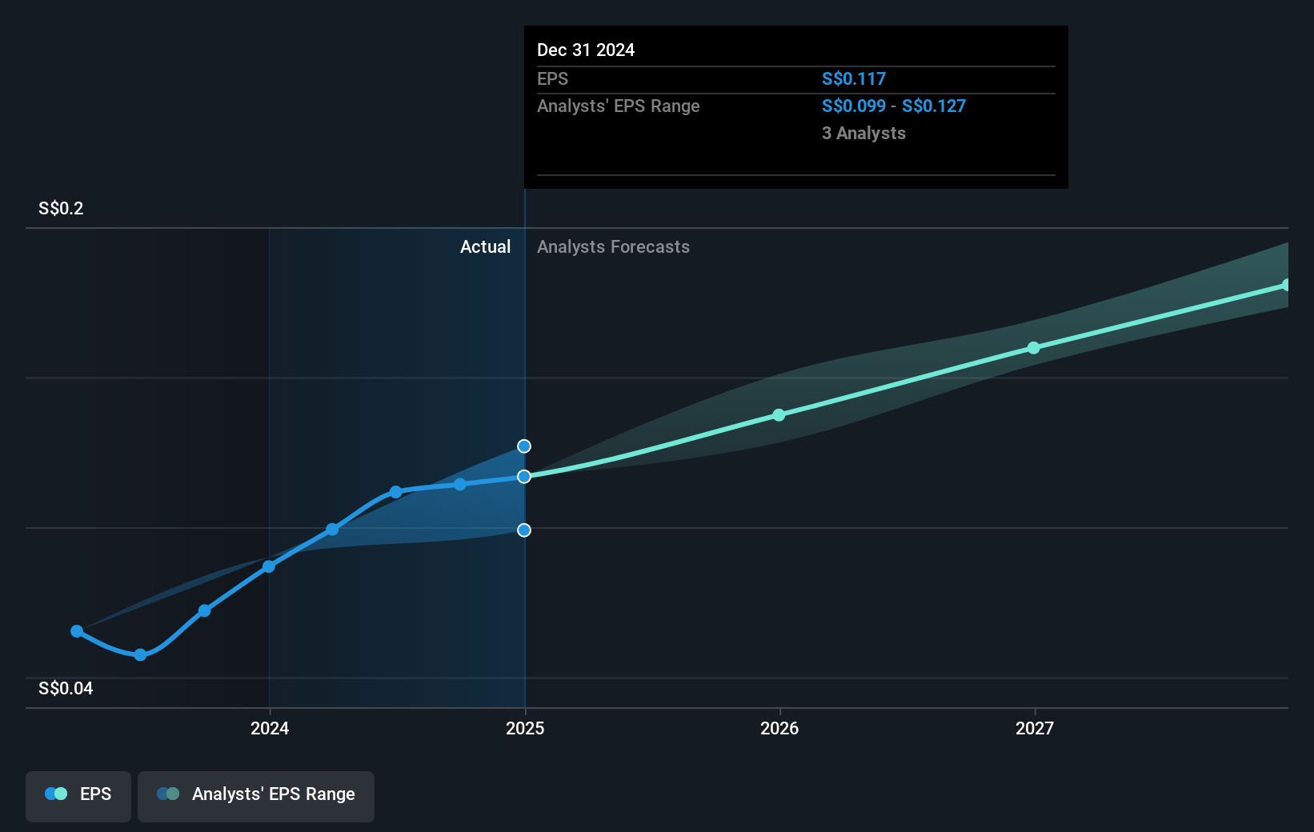Click the lowest EPS point in mid-2023
Viewport: 1314px width, 832px height.
click(141, 655)
